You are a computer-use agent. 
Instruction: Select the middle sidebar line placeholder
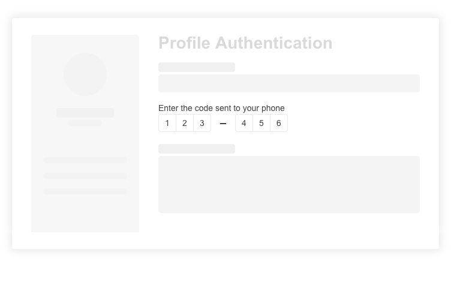coord(85,176)
